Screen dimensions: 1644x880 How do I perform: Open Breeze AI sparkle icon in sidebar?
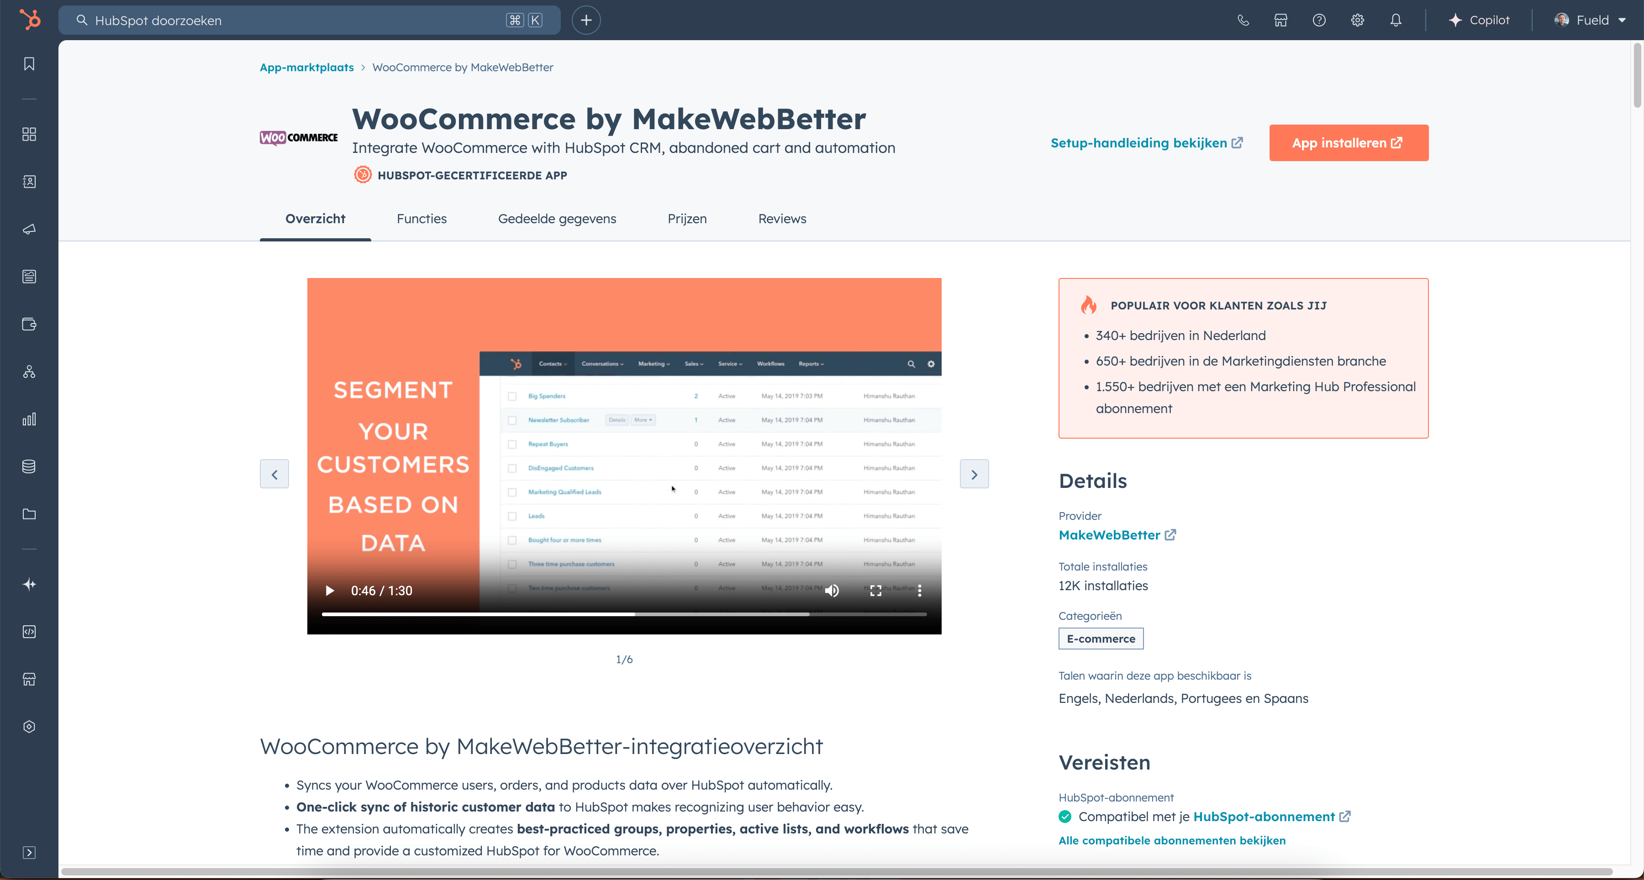pyautogui.click(x=29, y=584)
